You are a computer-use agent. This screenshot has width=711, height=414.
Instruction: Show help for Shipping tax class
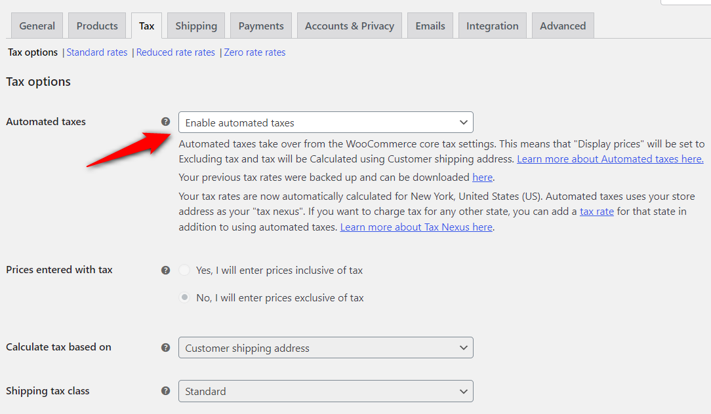[x=165, y=391]
